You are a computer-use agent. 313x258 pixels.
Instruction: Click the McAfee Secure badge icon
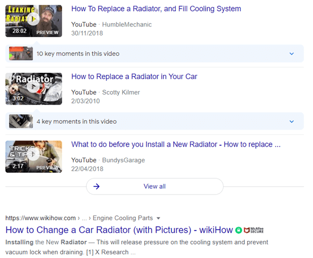254,230
